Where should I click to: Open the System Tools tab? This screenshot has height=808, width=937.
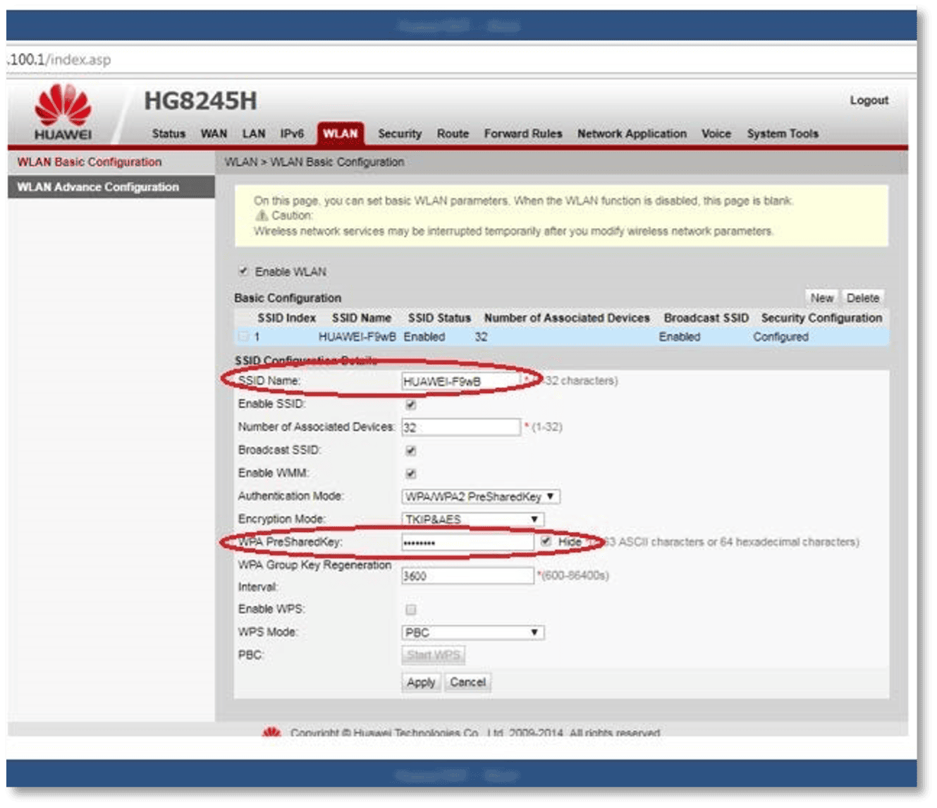point(782,133)
